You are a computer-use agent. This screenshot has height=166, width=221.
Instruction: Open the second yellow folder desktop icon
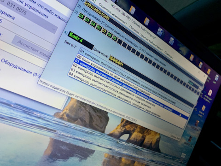point(147,21)
